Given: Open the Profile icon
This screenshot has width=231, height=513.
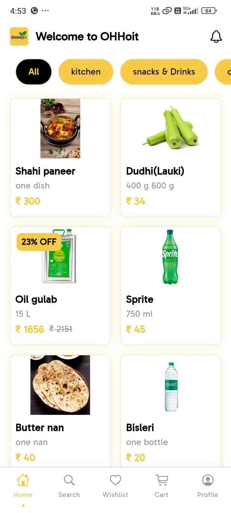Looking at the screenshot, I should pyautogui.click(x=208, y=480).
